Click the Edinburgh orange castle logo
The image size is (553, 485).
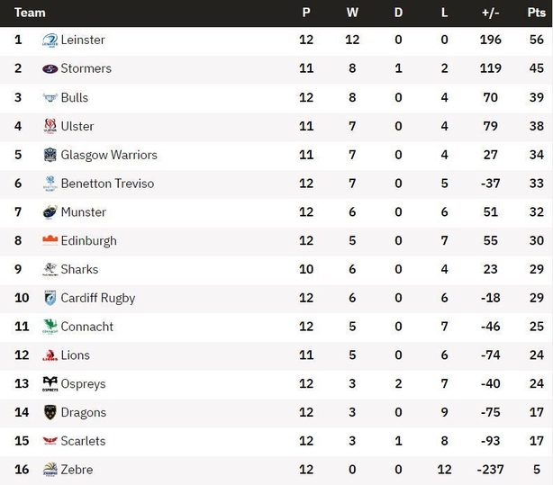pos(50,240)
